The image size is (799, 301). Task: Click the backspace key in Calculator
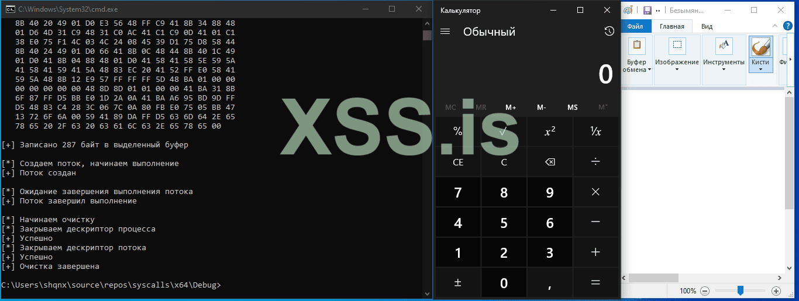click(549, 162)
